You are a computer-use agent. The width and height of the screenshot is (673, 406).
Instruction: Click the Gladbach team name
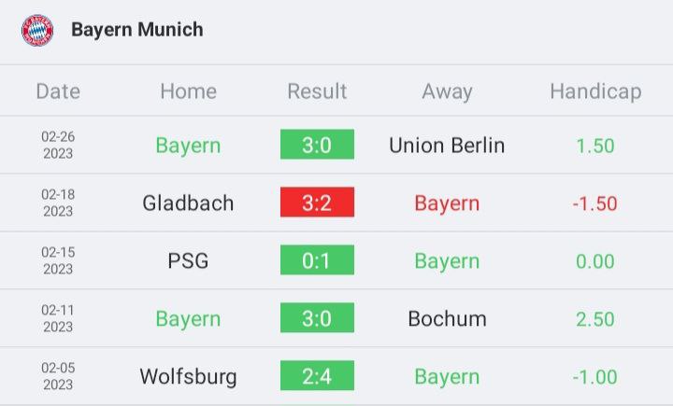click(x=188, y=203)
